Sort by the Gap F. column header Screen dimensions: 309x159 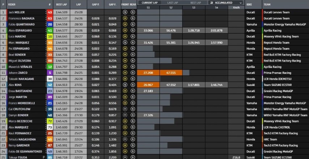tap(112, 4)
